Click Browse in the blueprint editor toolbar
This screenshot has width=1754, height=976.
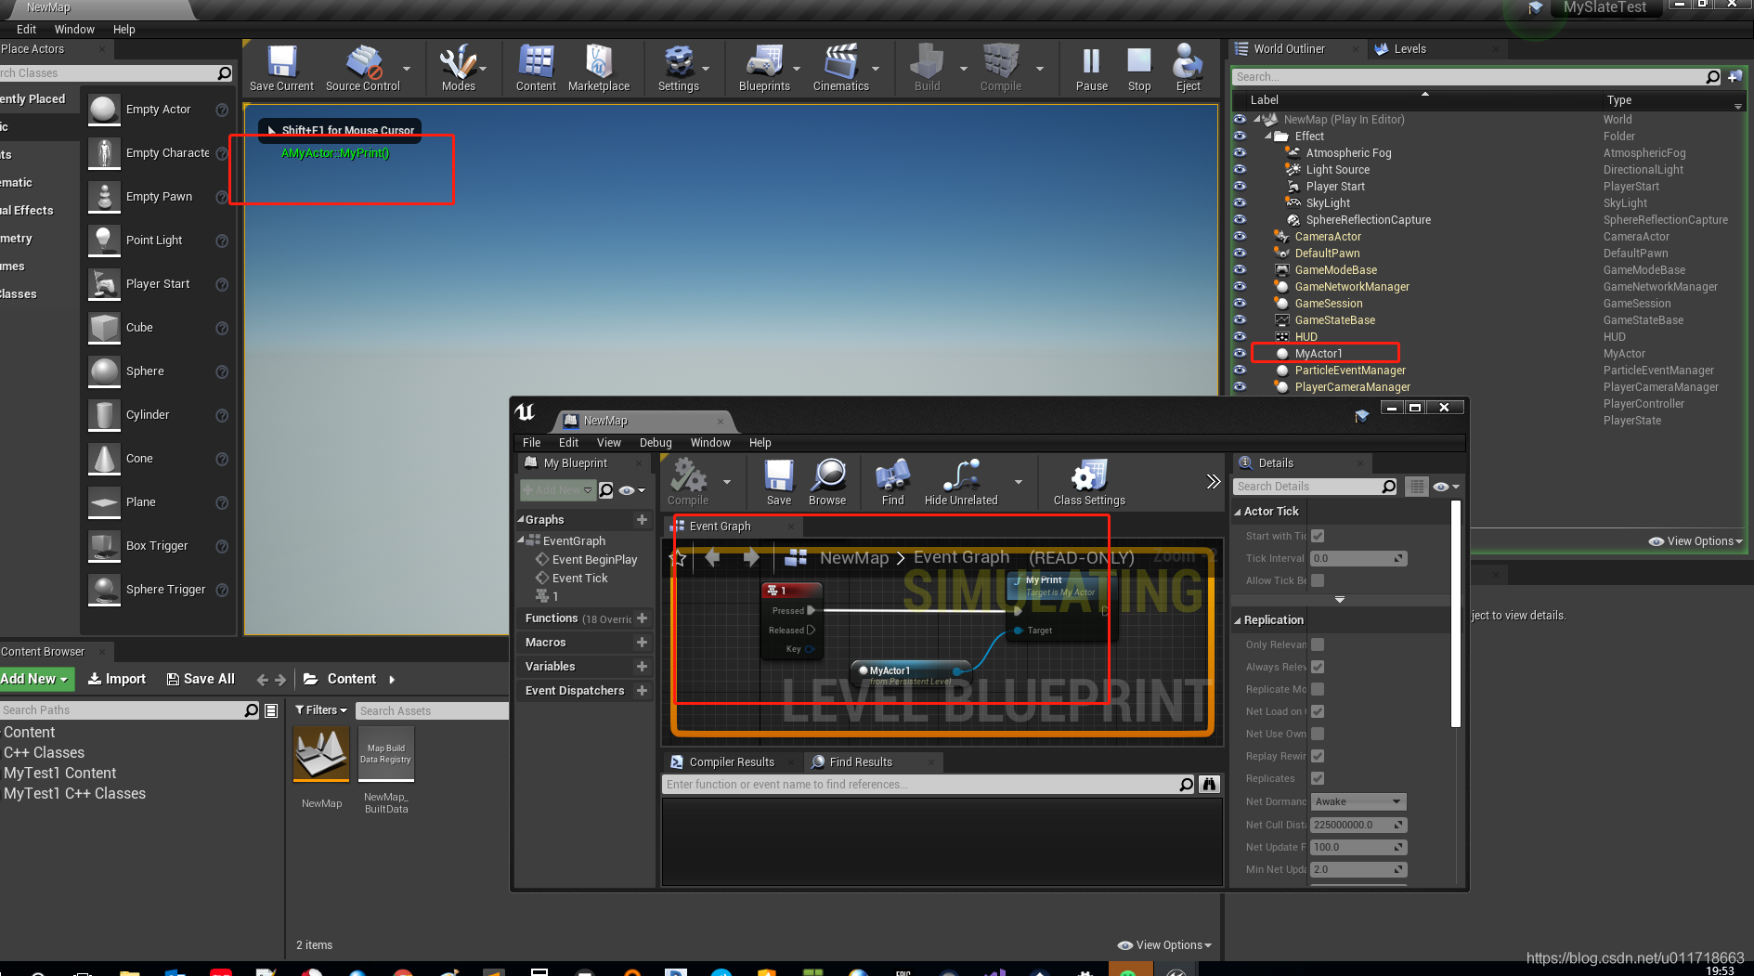point(827,482)
